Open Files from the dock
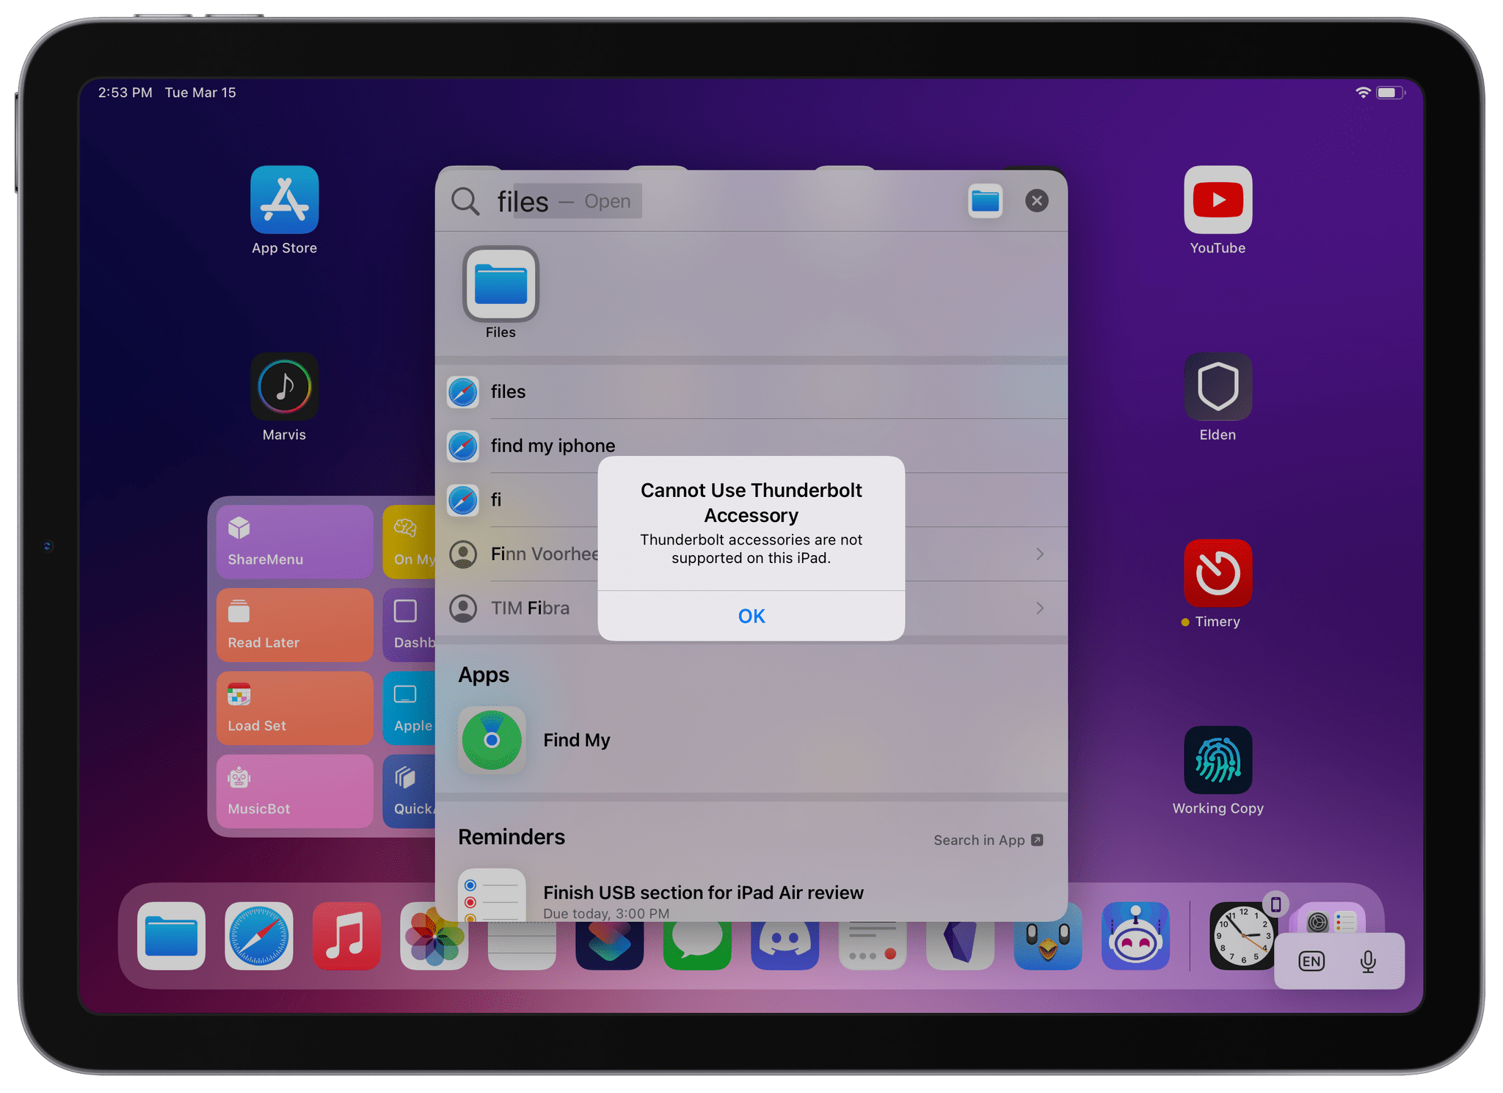Screen dimensions: 1503x1093 click(171, 936)
